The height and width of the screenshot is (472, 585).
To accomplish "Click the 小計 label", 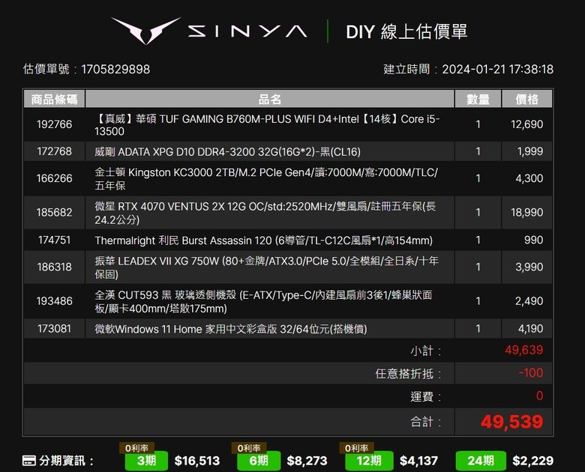I will click(x=426, y=351).
